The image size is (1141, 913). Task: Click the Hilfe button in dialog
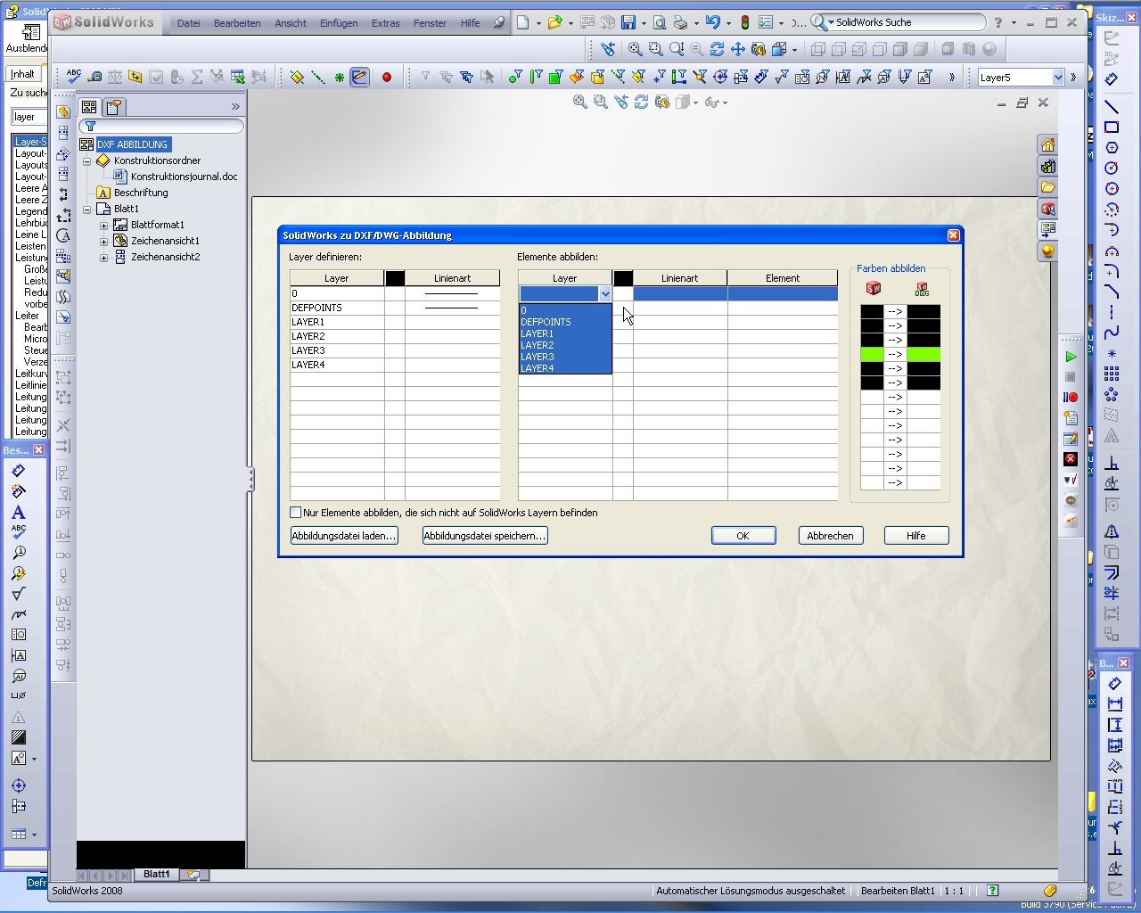915,536
